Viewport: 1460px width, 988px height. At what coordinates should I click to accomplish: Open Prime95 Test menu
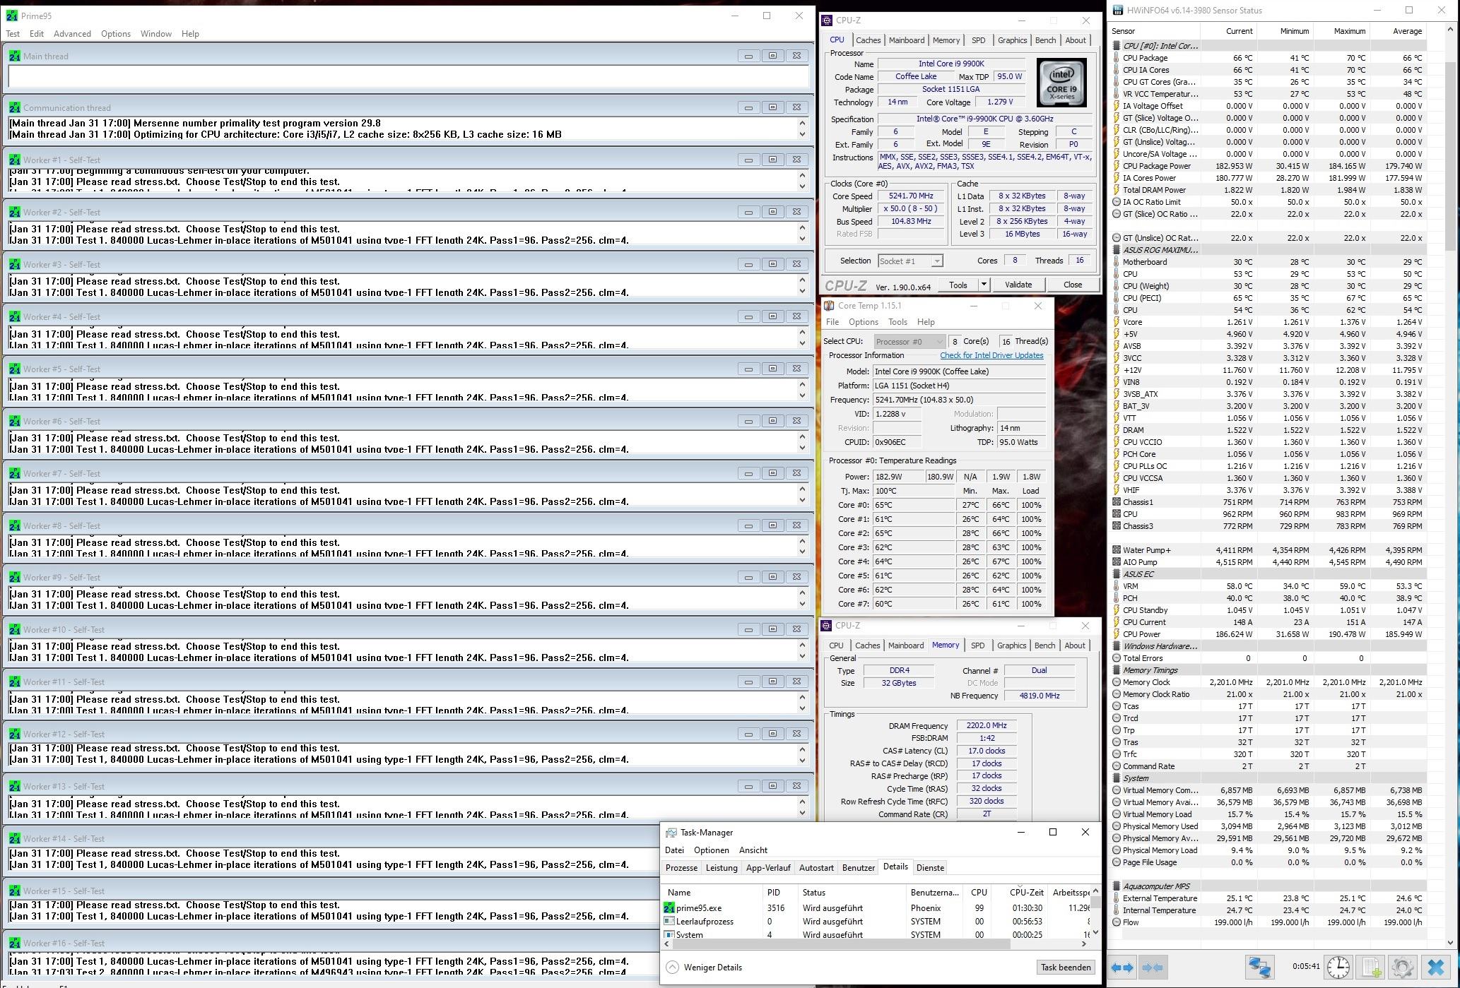[13, 34]
